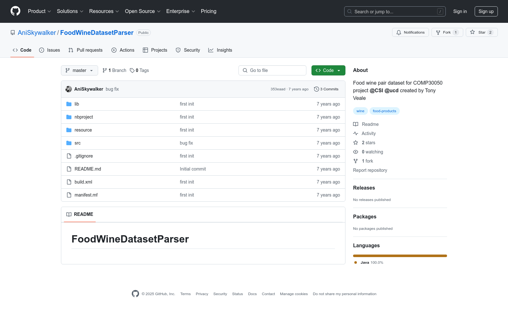Click the manifest.mf file icon
The width and height of the screenshot is (508, 317).
[x=69, y=195]
